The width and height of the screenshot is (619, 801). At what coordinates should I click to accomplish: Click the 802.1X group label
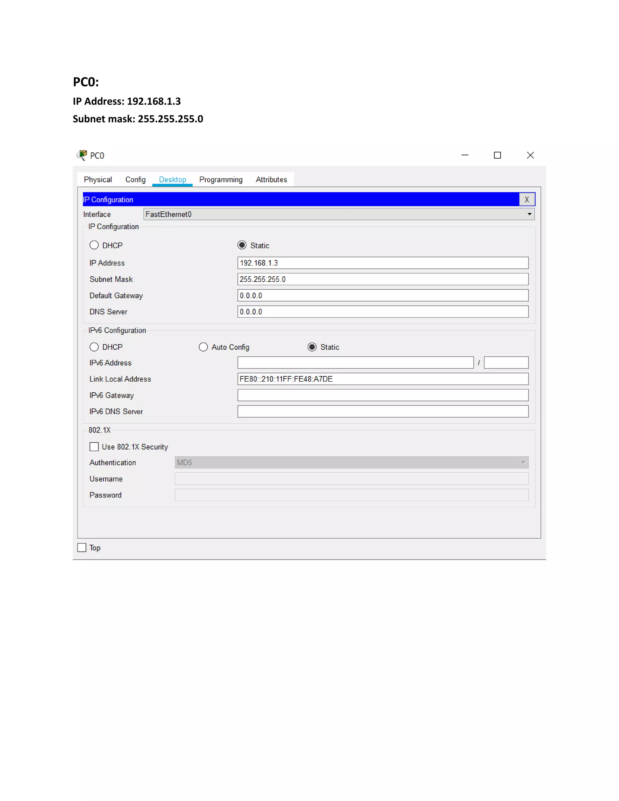point(99,430)
